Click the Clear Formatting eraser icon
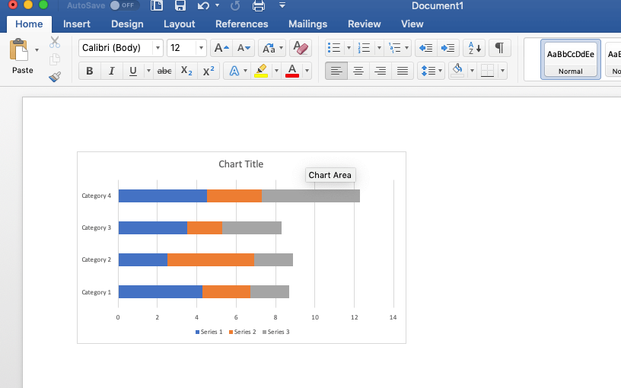The height and width of the screenshot is (388, 621). point(301,48)
